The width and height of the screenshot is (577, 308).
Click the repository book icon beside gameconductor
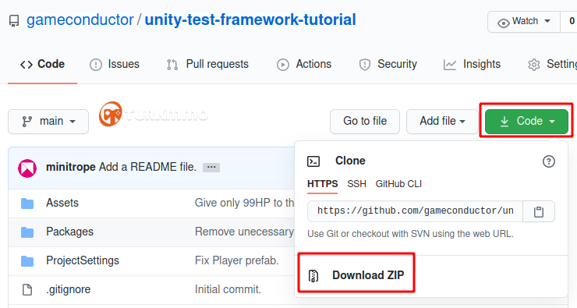click(14, 21)
